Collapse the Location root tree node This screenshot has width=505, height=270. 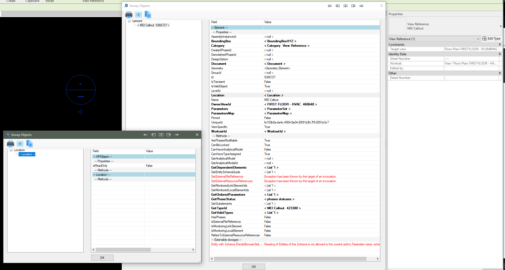[11, 150]
